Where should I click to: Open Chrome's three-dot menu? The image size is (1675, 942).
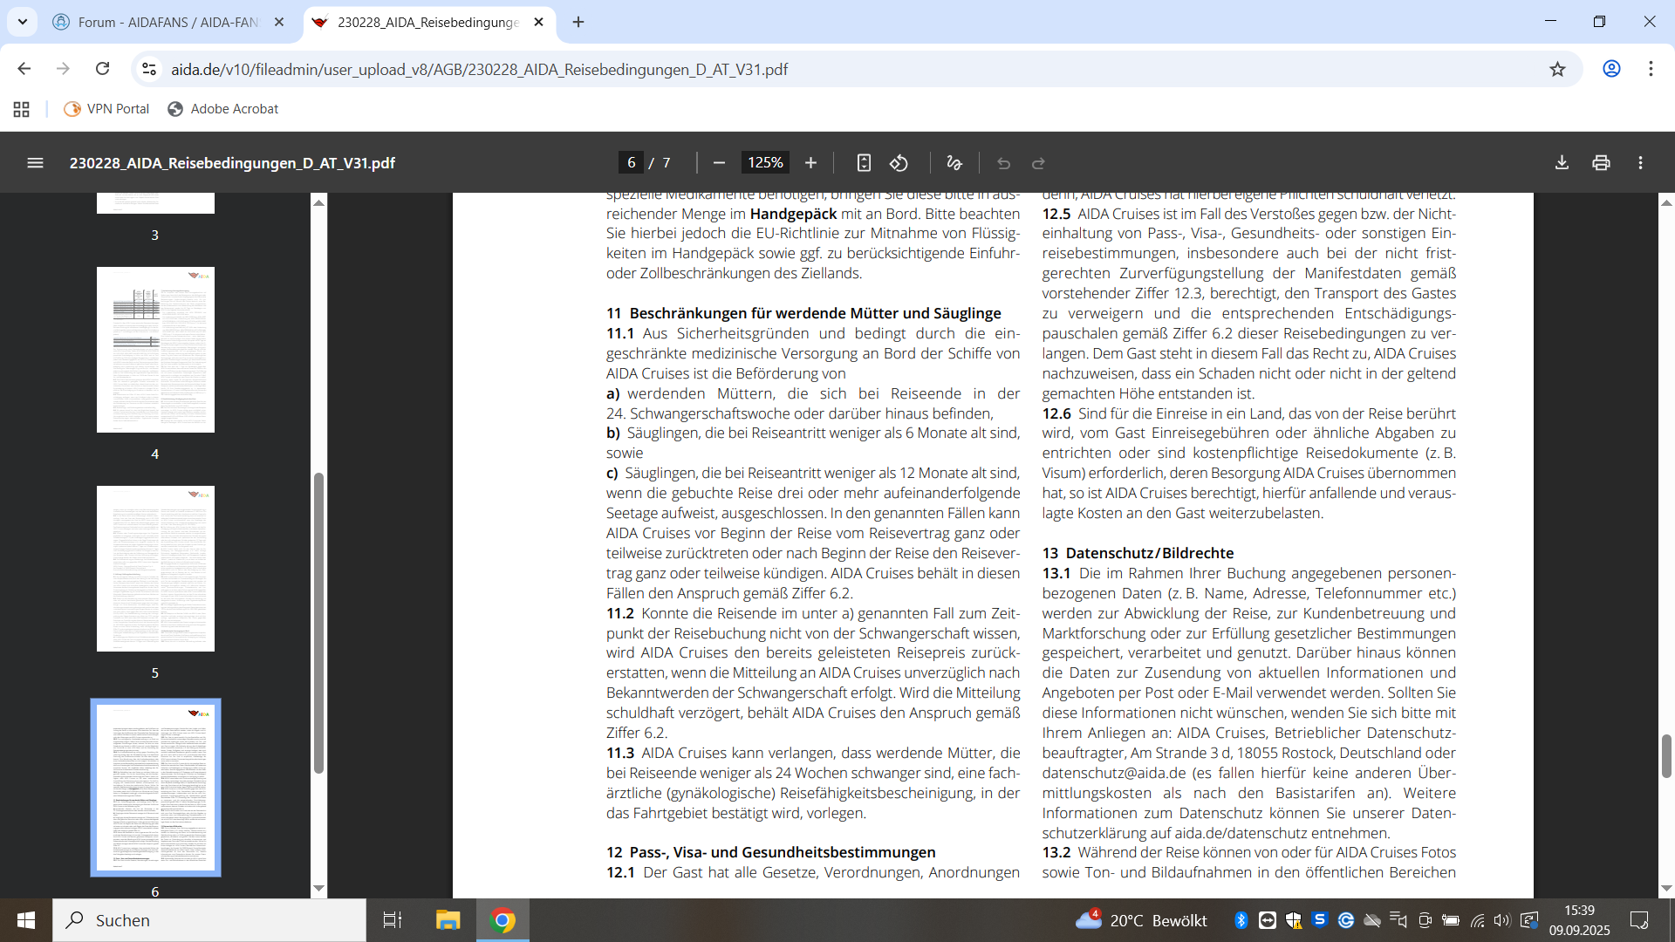click(x=1651, y=69)
